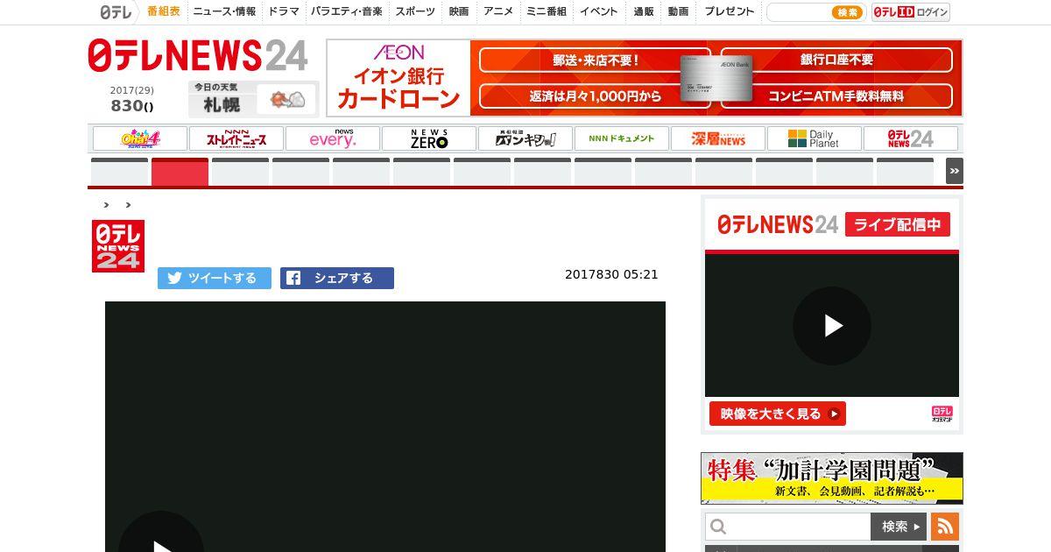Click the square 日テレNEWS24 article icon
The image size is (1051, 552).
(x=118, y=246)
